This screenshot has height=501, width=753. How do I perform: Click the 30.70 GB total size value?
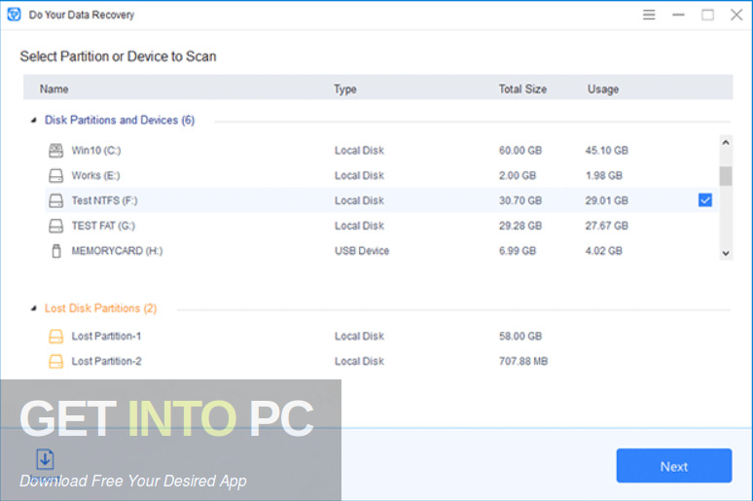(x=520, y=200)
